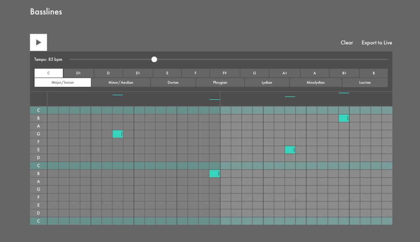Select the B♭ key

(x=344, y=73)
